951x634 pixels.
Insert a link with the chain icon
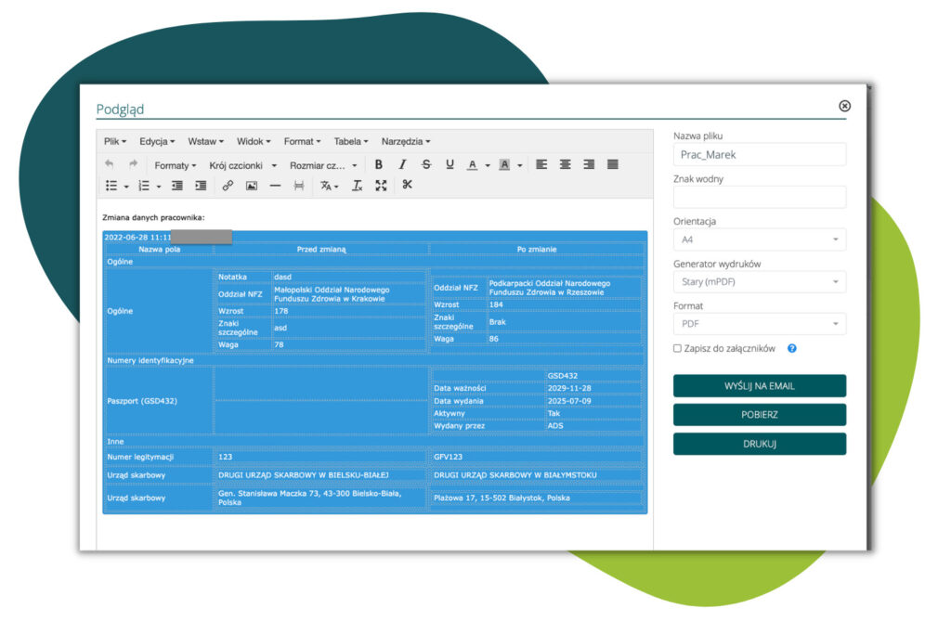228,186
